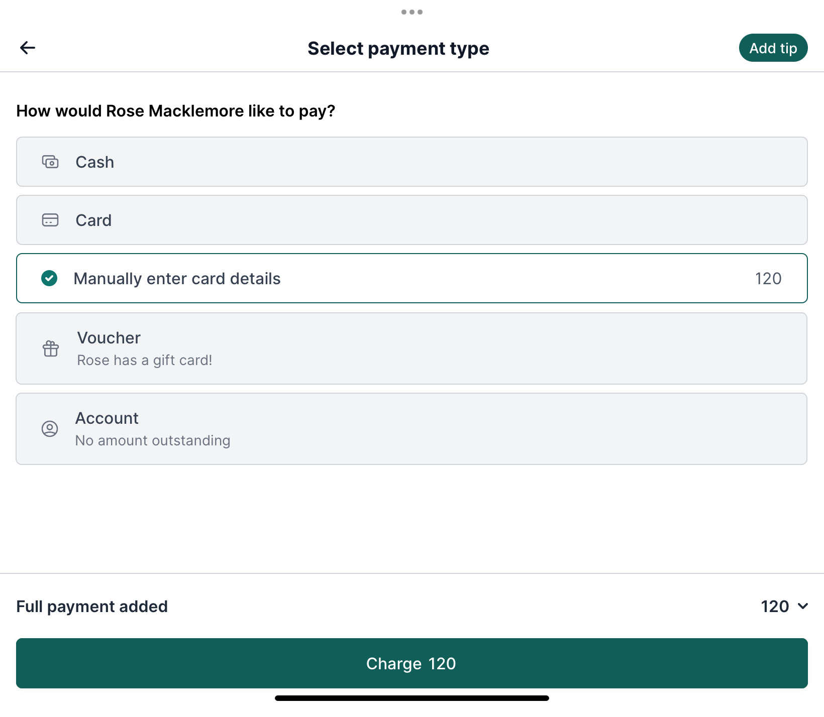Tap the home indicator bar below Charge button
The width and height of the screenshot is (824, 717).
coord(412,698)
